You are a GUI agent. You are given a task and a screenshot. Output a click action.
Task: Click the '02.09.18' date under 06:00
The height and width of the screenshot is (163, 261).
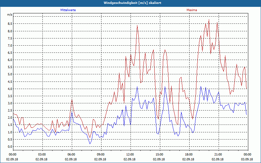pos(71,159)
